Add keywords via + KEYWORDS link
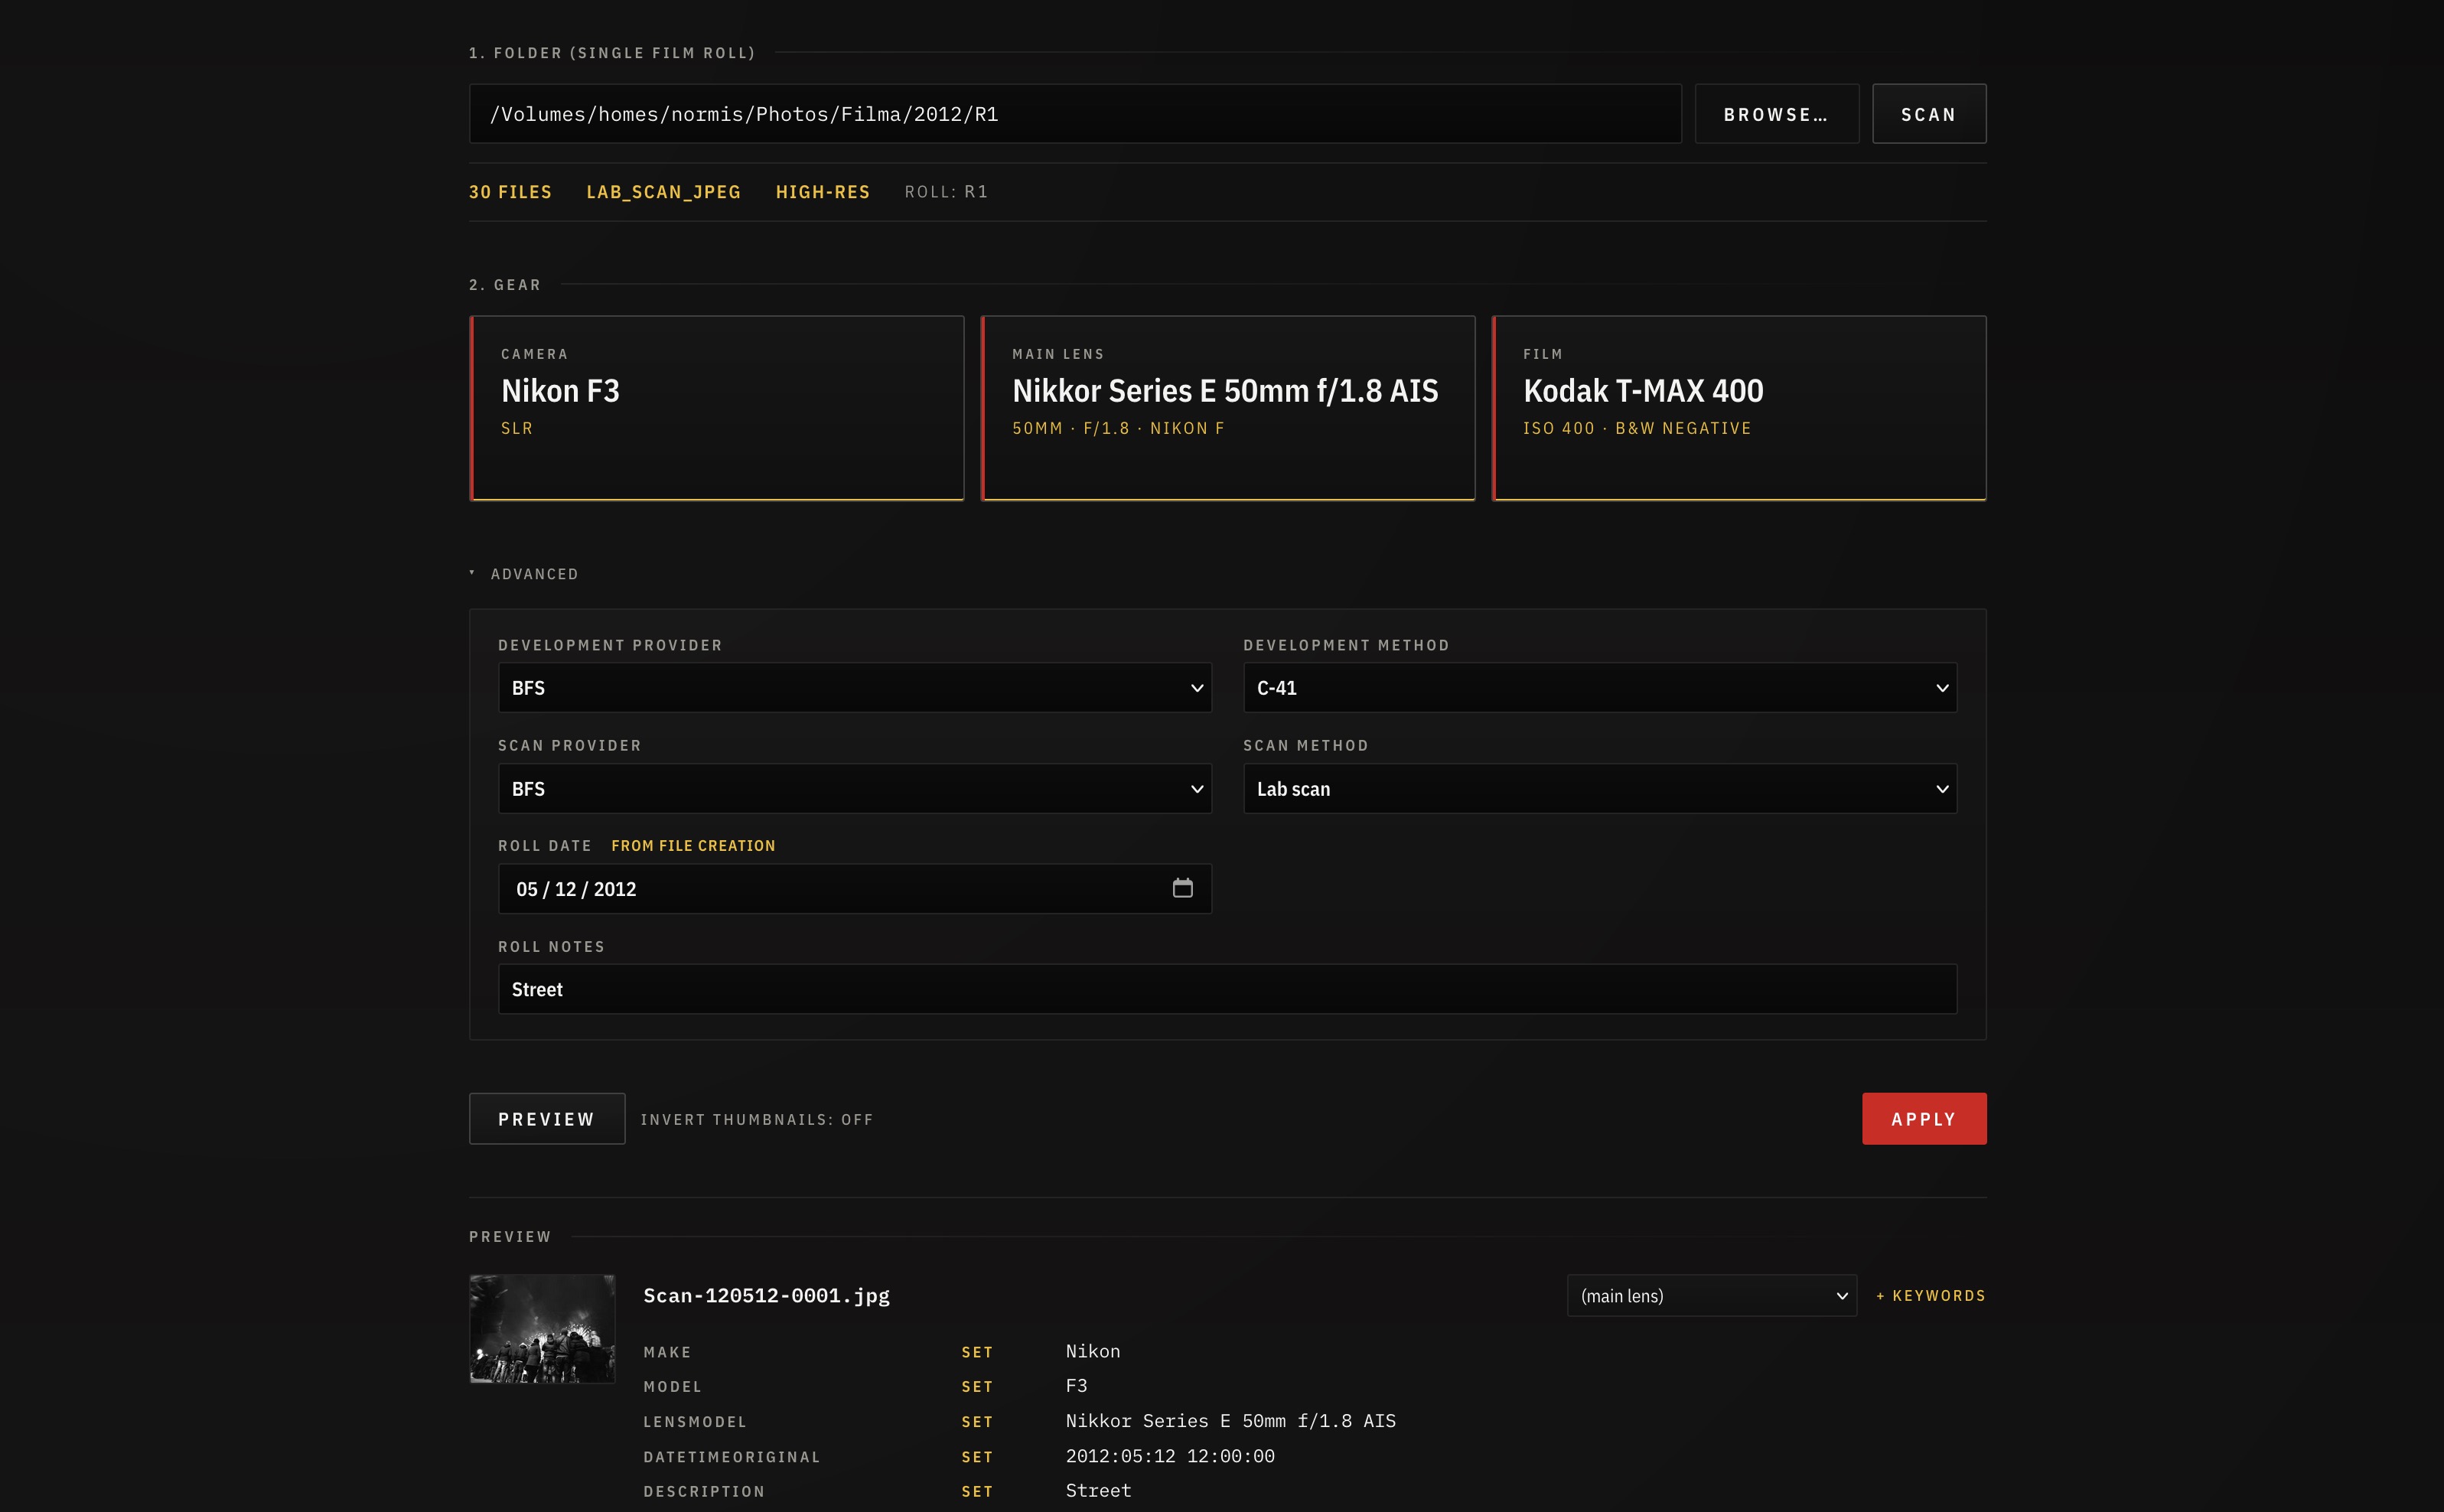Viewport: 2444px width, 1512px height. coord(1930,1295)
